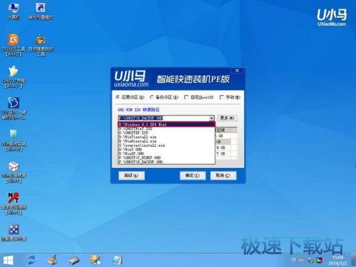
Task: Click the green safely-remove tray icon
Action: point(311,260)
